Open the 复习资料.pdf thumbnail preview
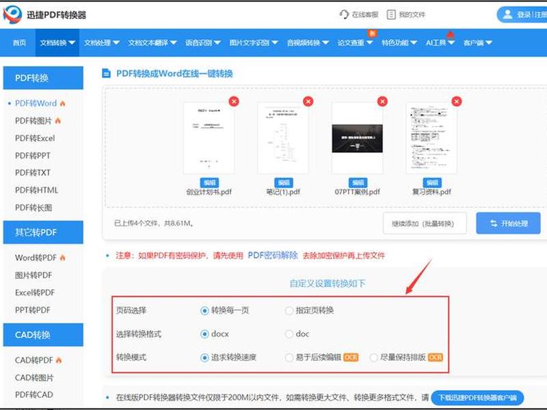 [x=431, y=138]
